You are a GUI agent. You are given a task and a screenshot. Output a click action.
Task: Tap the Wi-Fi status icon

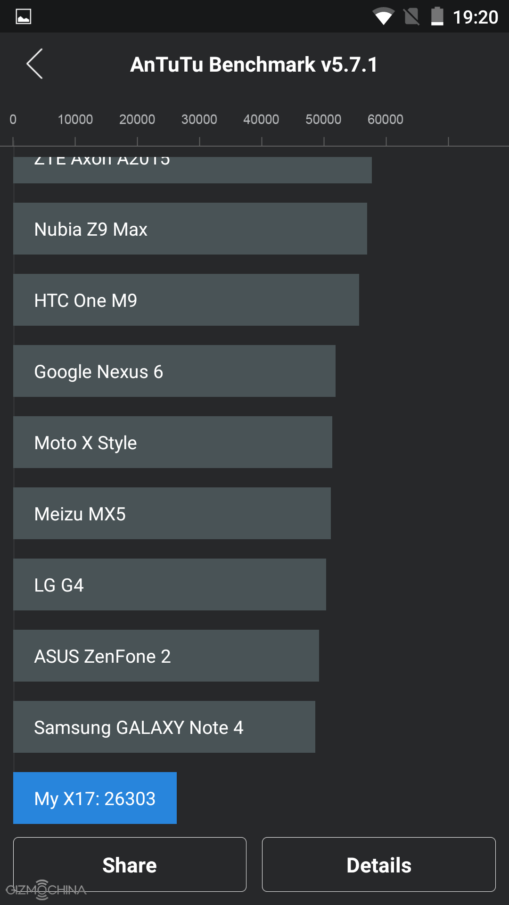pyautogui.click(x=384, y=17)
